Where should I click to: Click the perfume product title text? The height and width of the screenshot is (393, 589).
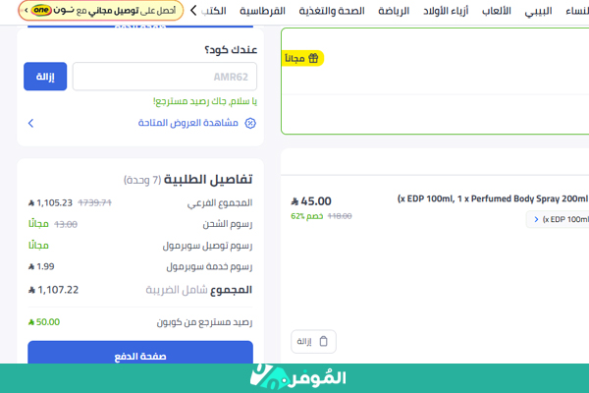[493, 198]
